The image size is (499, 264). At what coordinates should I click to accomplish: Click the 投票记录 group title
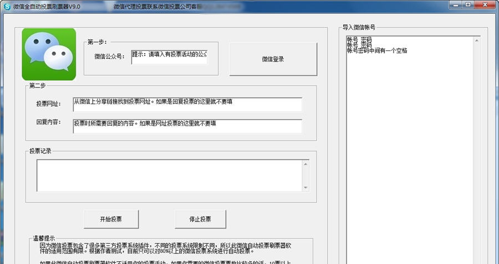click(40, 151)
